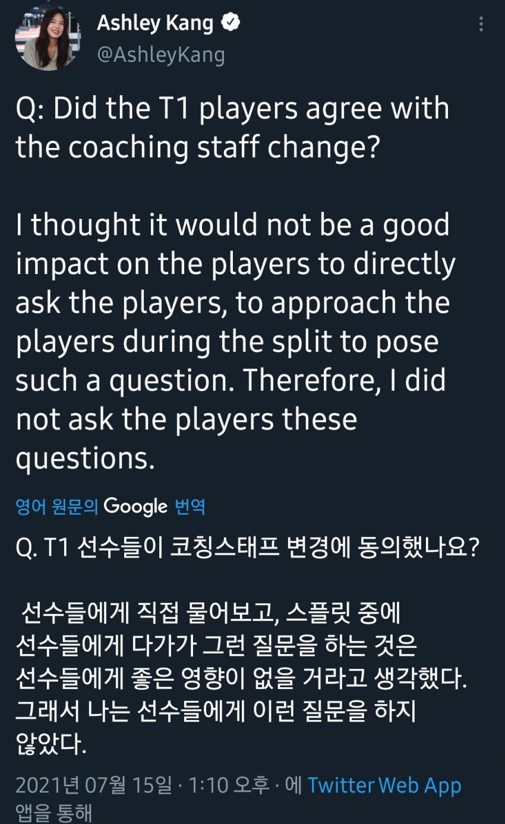The height and width of the screenshot is (824, 505).
Task: Click the '앱을 통해' text below timestamp
Action: (53, 813)
